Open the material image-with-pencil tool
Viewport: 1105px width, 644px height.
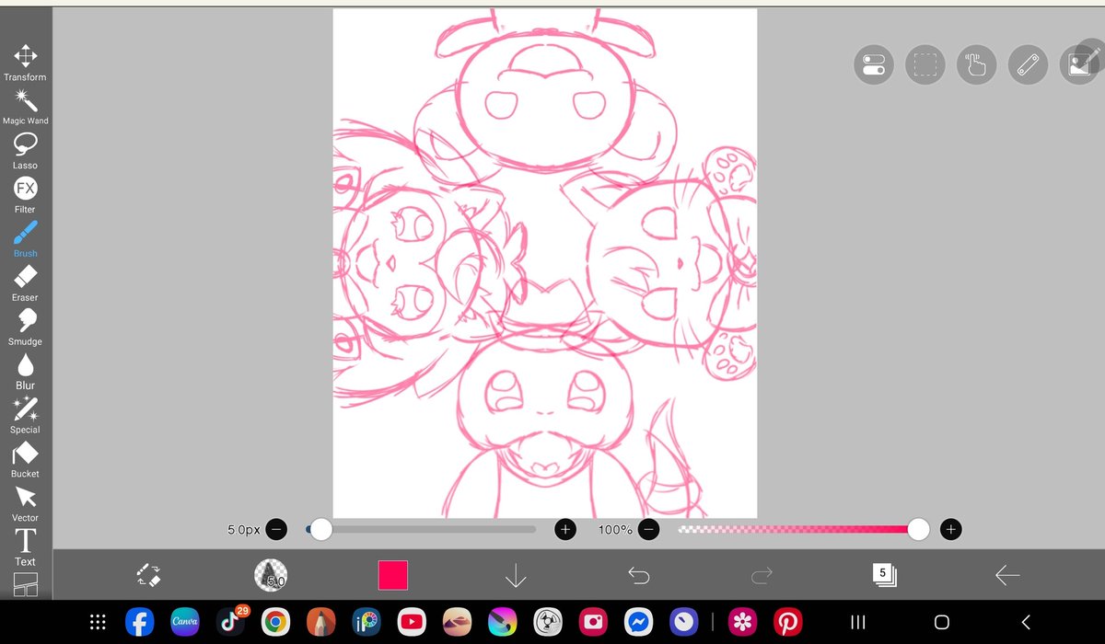(1079, 65)
